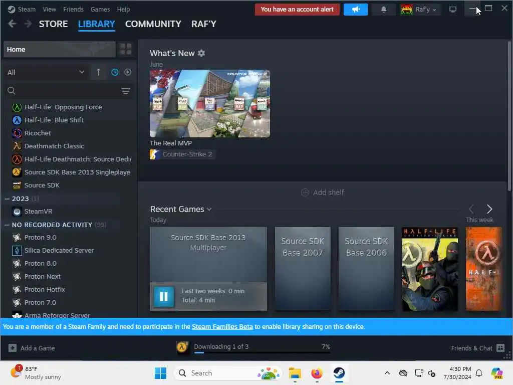
Task: Select Proton 9.0 in the list
Action: tap(40, 237)
